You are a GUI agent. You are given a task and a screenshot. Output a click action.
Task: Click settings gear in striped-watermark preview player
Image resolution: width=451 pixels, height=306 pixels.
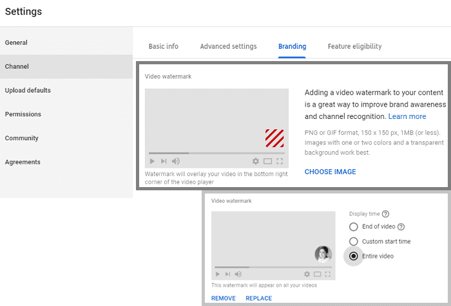256,161
